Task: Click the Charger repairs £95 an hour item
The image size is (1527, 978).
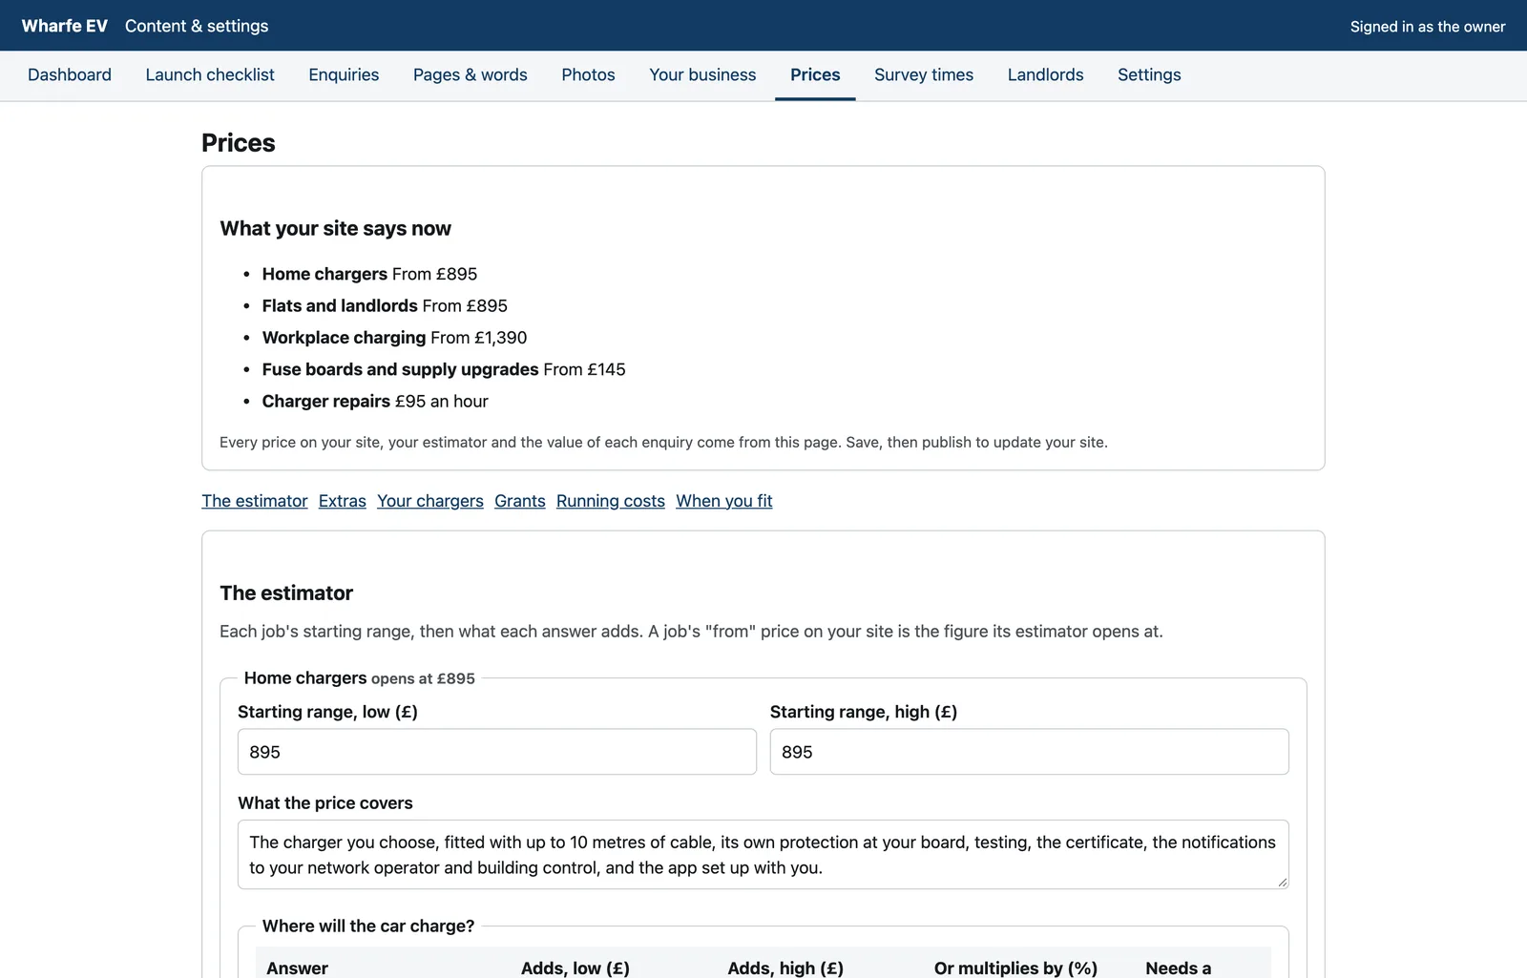Action: (x=375, y=402)
